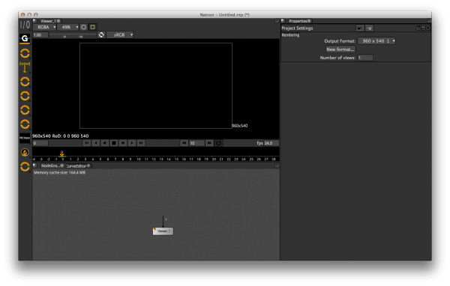
Task: Switch to the NodeGraph tab
Action: [50, 166]
